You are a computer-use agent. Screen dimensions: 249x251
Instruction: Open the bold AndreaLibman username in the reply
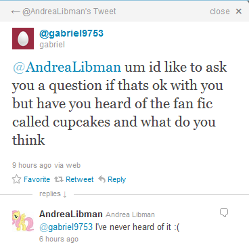tap(71, 214)
